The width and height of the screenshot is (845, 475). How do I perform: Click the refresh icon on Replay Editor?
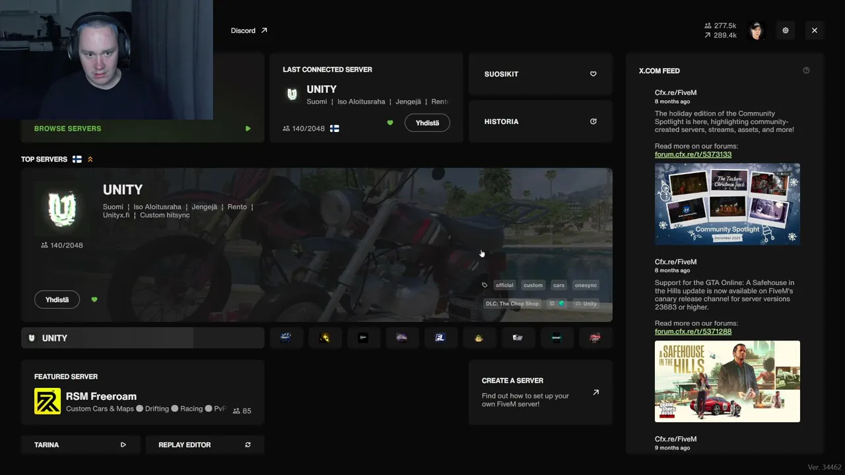pos(248,445)
